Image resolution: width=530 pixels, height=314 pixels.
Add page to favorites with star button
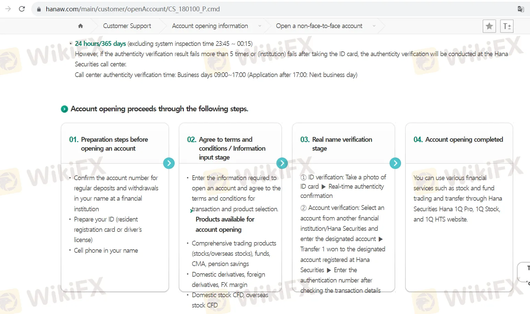tap(489, 26)
